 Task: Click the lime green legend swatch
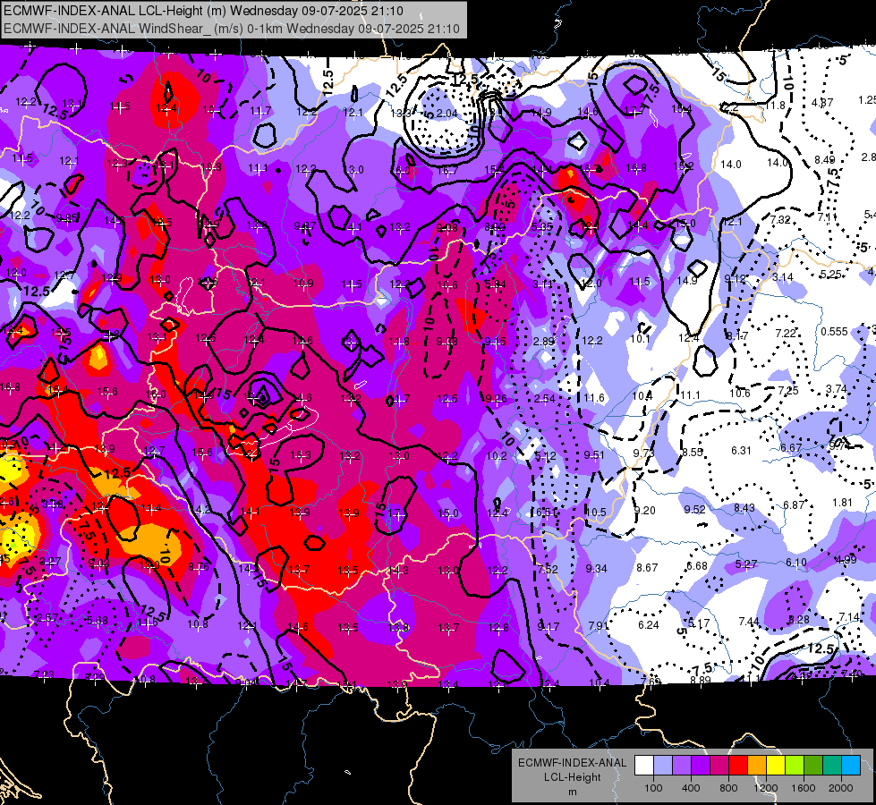click(795, 766)
